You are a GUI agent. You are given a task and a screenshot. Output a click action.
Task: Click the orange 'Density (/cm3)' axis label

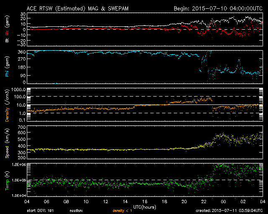click(7, 105)
